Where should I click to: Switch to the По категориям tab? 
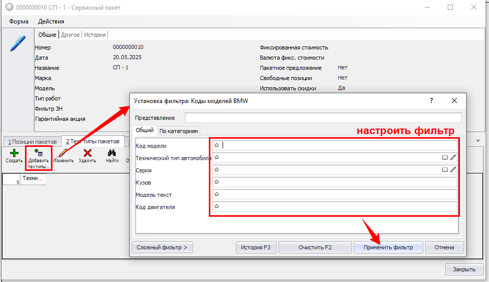click(178, 131)
